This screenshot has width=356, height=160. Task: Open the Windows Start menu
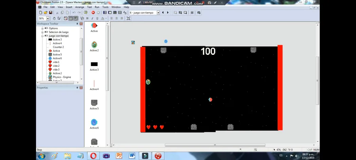42,156
